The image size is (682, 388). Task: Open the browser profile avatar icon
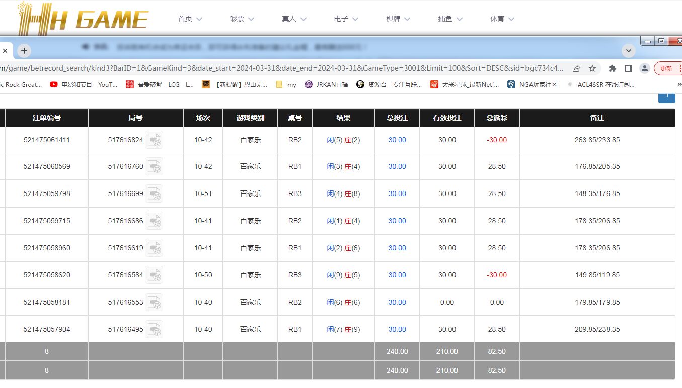click(x=644, y=68)
